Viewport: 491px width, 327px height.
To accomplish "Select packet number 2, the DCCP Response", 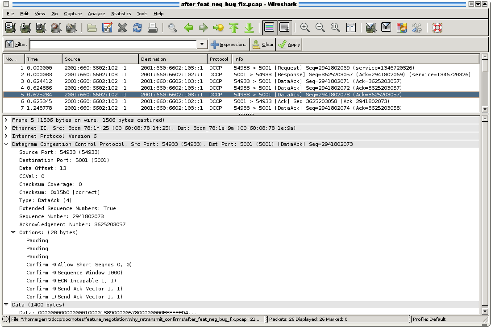I will coord(179,75).
